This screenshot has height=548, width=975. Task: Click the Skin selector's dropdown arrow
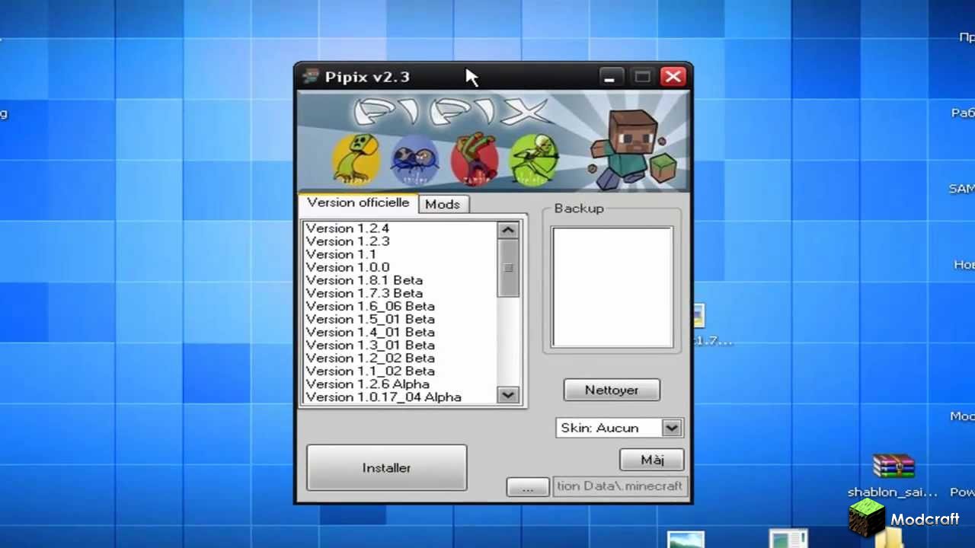(x=672, y=428)
